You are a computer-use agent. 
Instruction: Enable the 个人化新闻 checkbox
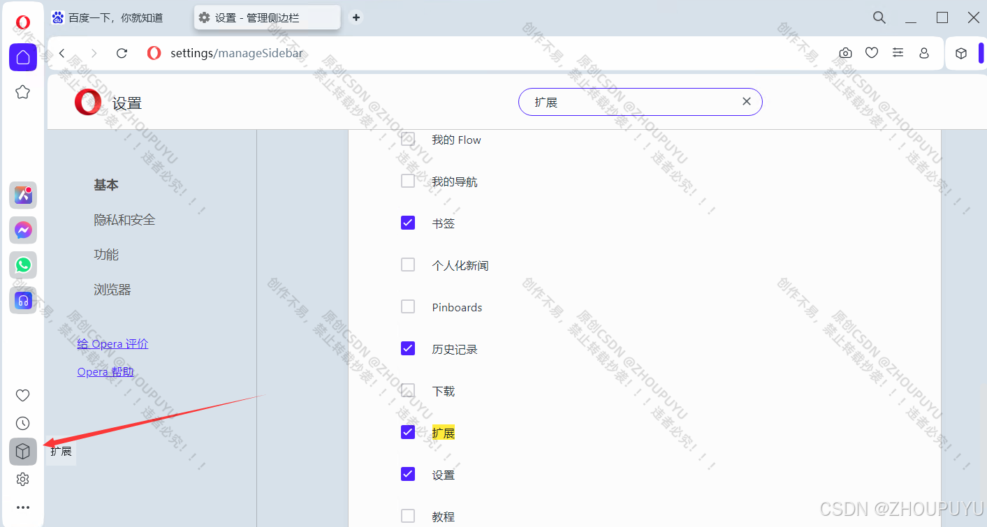click(408, 265)
